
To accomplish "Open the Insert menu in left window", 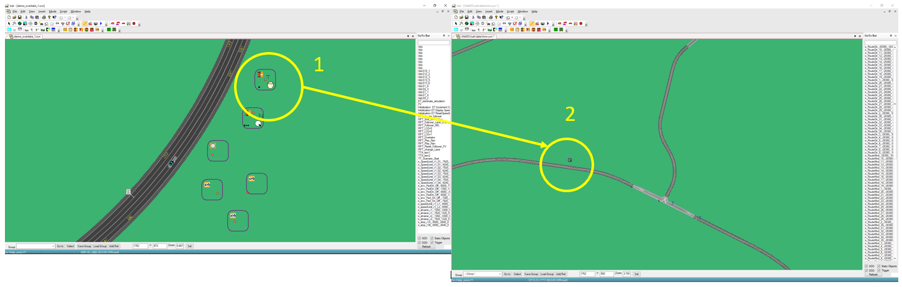I will [x=42, y=11].
